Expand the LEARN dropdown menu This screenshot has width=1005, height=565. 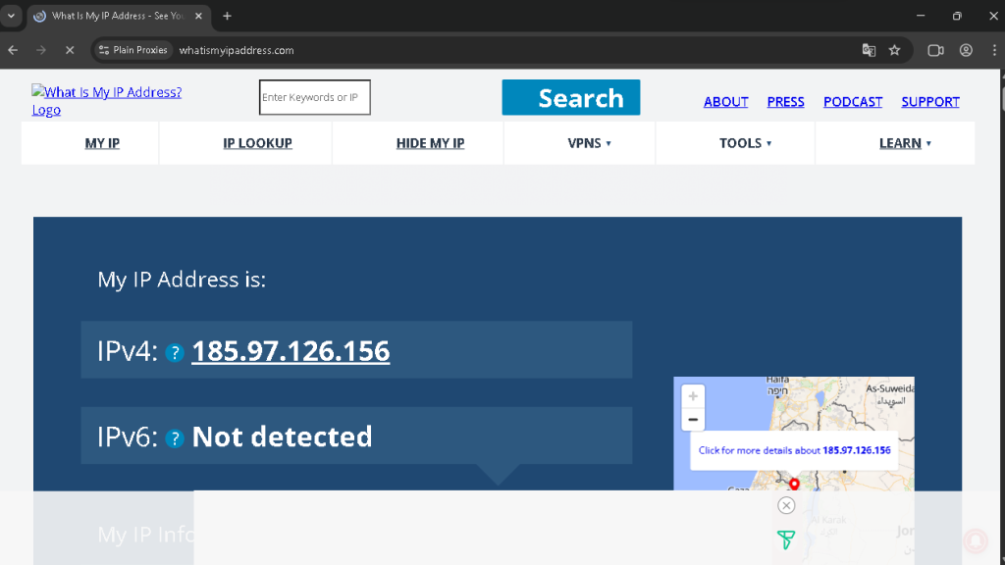pos(905,143)
